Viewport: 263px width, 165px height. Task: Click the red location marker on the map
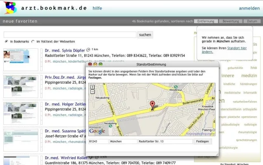point(152,105)
